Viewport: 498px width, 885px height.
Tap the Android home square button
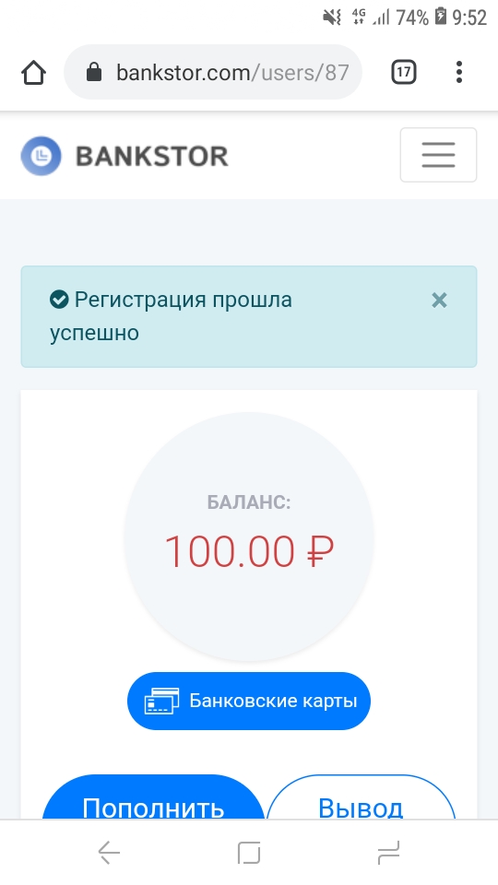click(x=249, y=852)
